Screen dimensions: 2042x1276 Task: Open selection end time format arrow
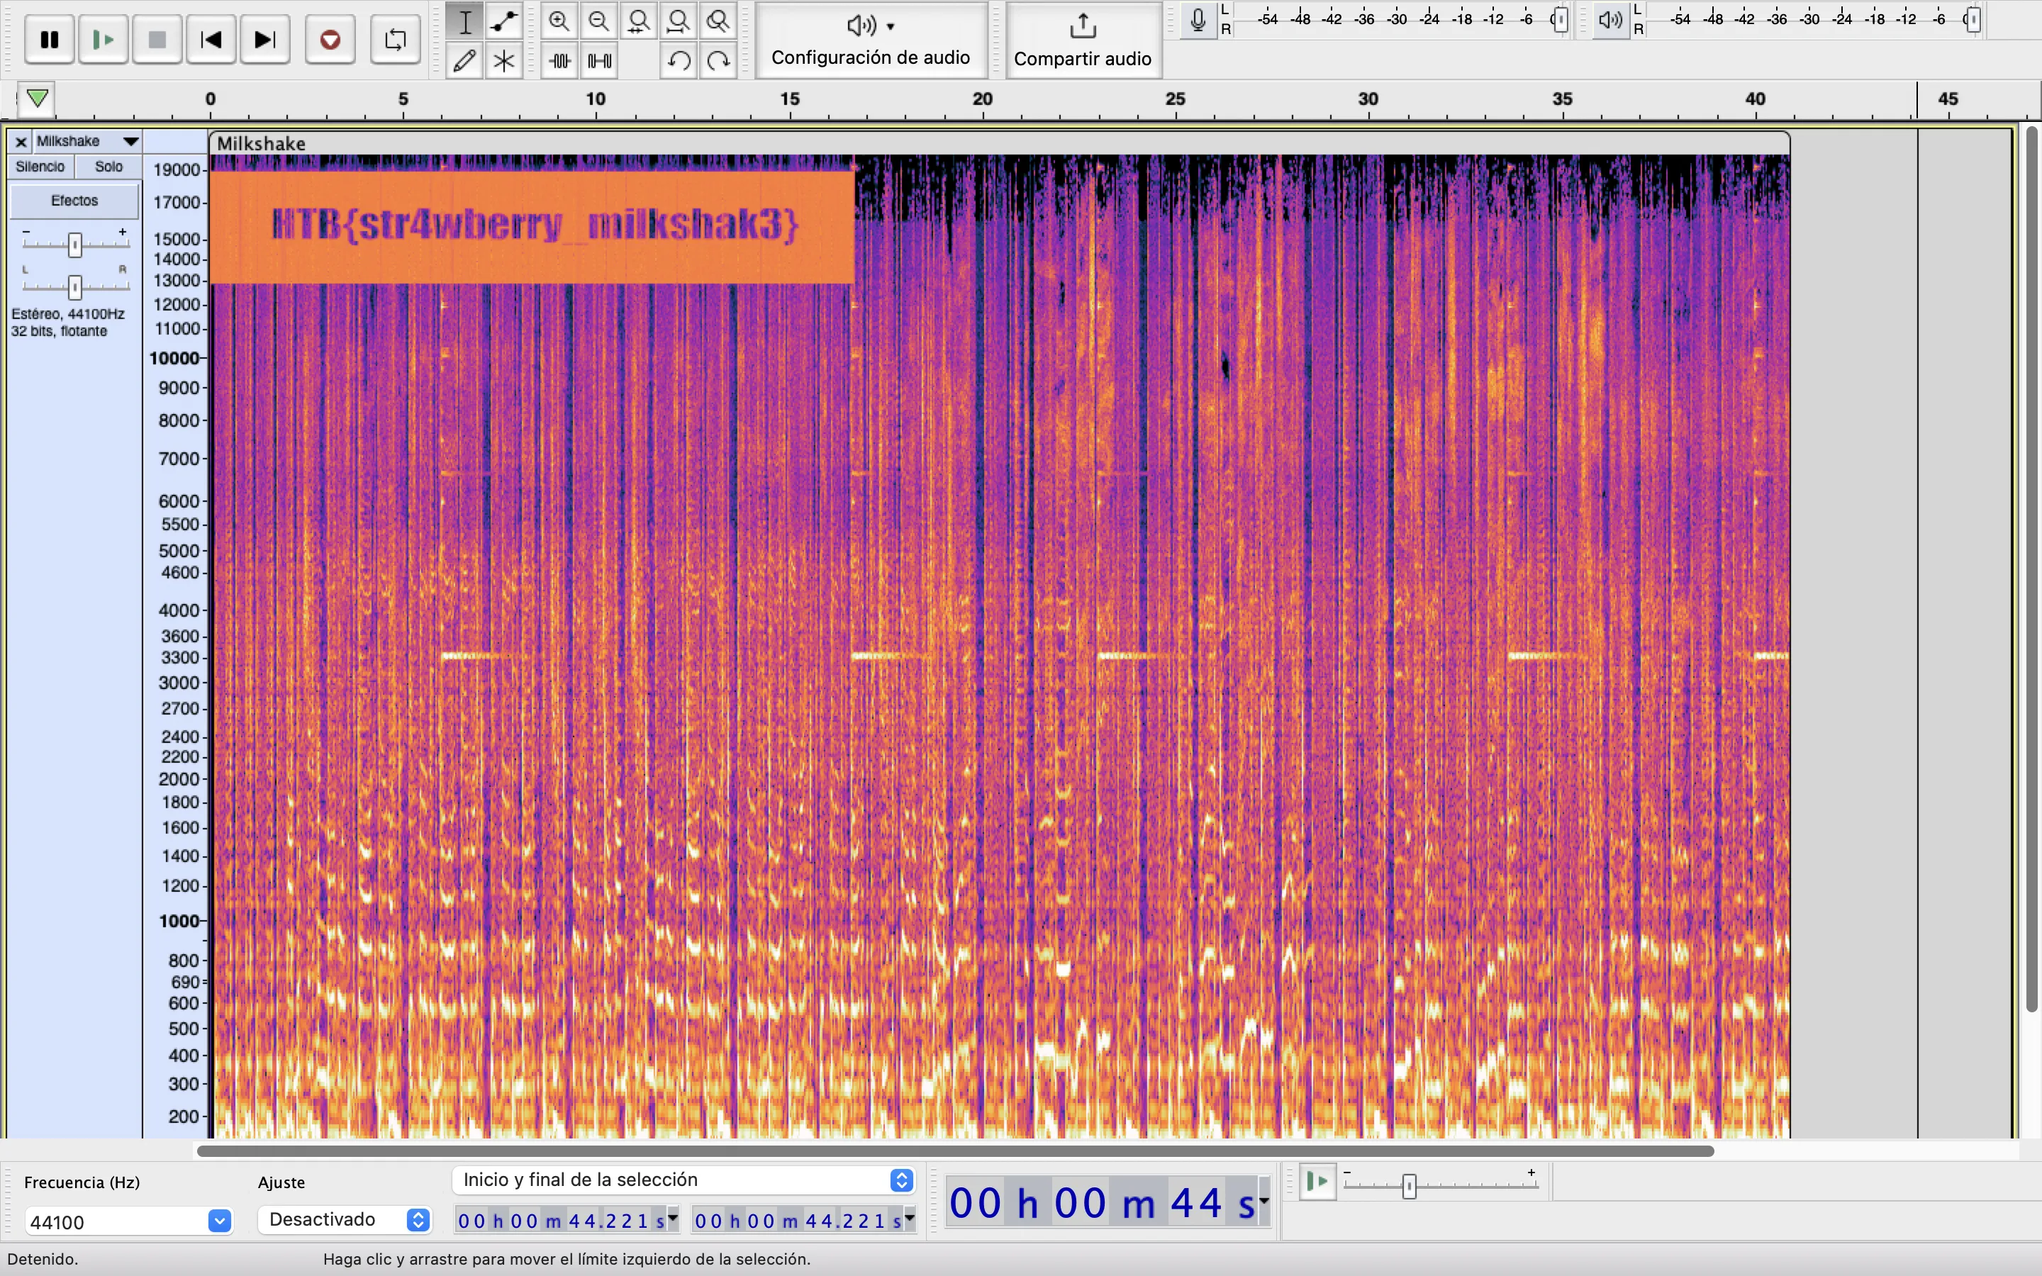(x=910, y=1218)
